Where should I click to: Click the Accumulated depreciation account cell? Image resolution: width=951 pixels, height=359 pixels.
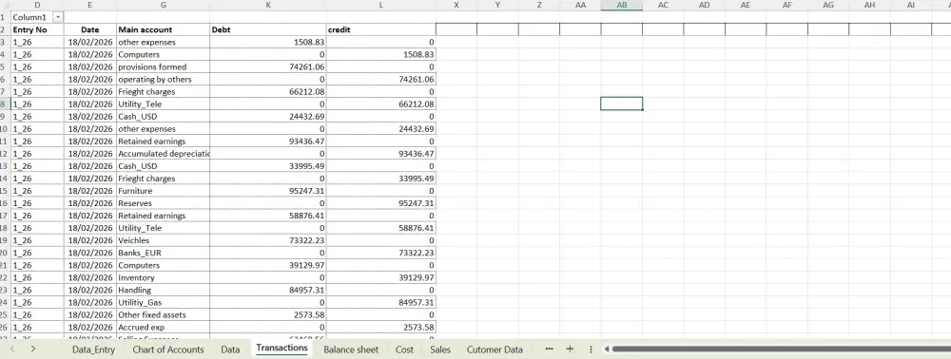(x=164, y=154)
